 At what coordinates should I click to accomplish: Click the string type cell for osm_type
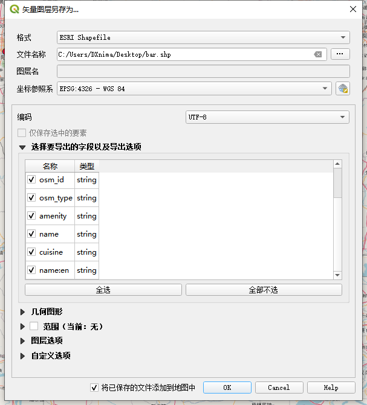click(86, 198)
